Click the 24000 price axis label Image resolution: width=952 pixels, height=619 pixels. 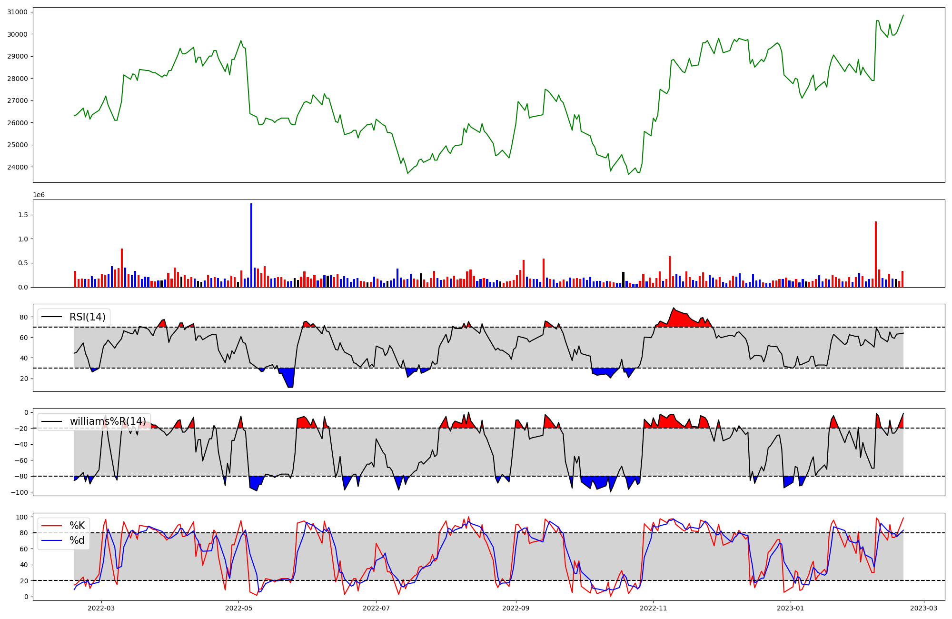17,167
